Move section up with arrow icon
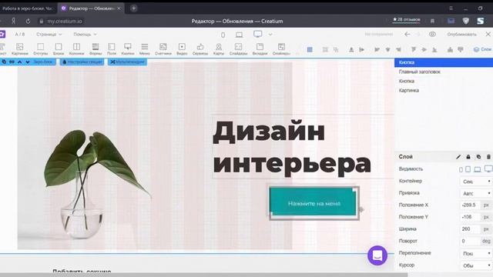This screenshot has width=493, height=277. 19,62
